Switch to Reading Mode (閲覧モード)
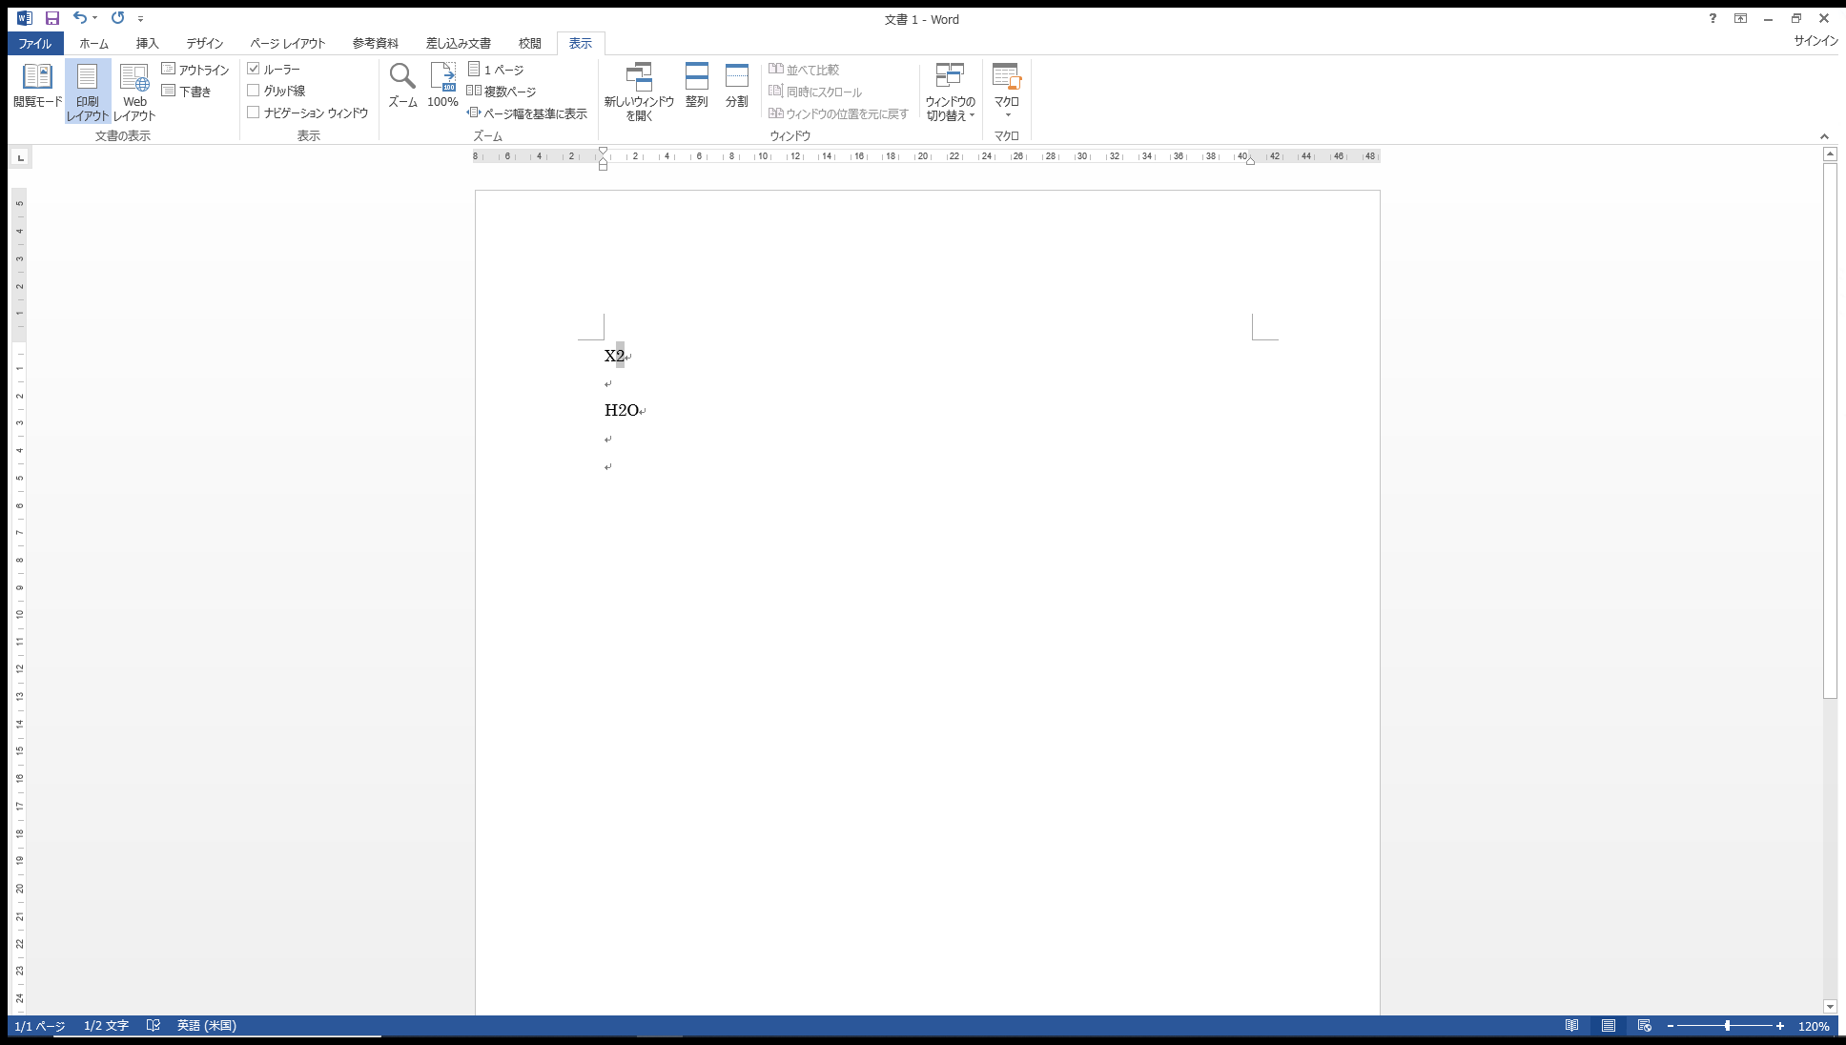This screenshot has height=1045, width=1846. coord(38,87)
